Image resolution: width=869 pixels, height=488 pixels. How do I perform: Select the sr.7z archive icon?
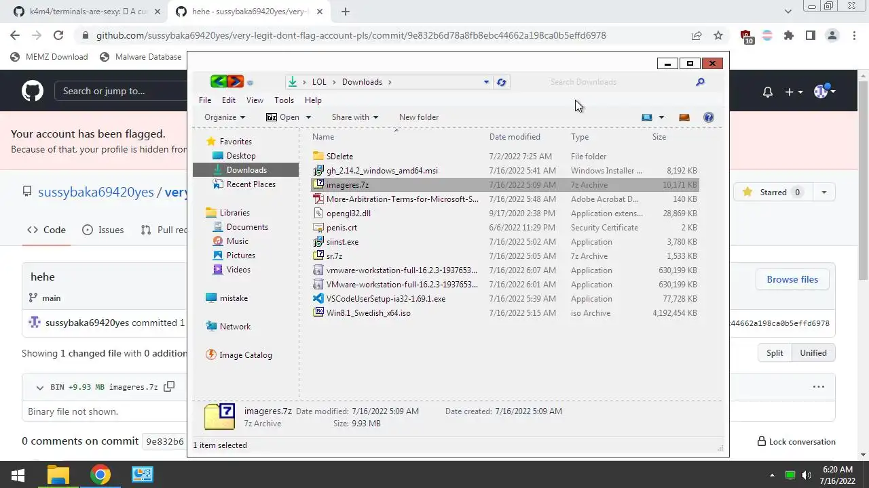pos(318,256)
